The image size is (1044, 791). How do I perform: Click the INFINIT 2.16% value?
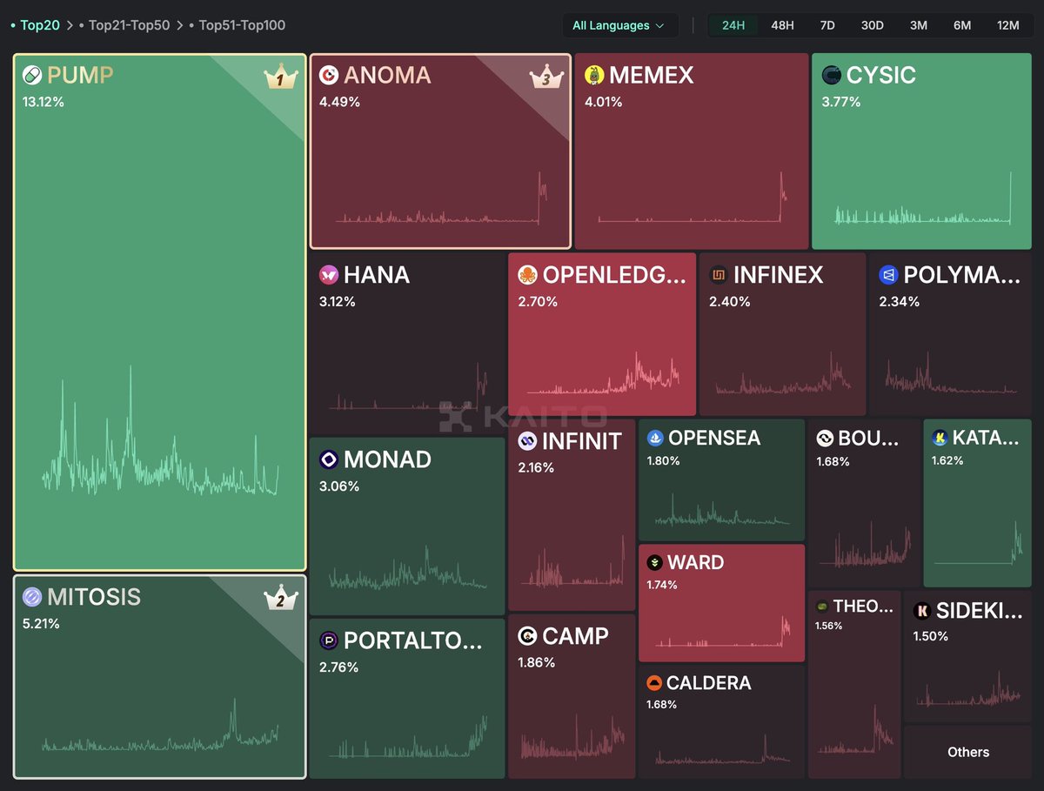(536, 468)
